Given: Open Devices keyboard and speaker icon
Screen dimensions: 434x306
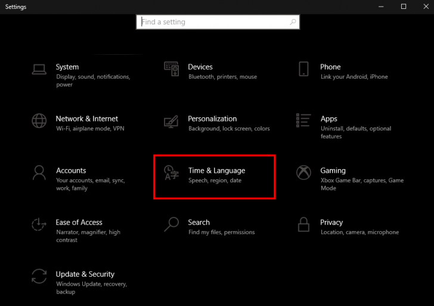Looking at the screenshot, I should pos(172,69).
